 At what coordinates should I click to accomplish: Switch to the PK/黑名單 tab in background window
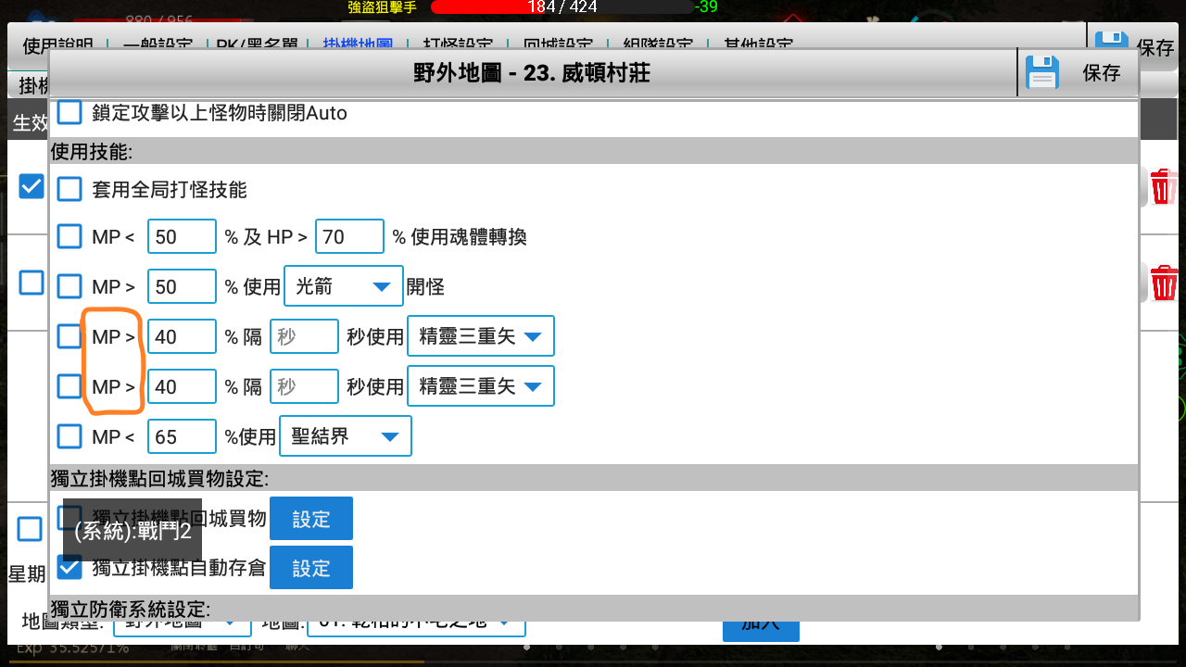pyautogui.click(x=258, y=44)
